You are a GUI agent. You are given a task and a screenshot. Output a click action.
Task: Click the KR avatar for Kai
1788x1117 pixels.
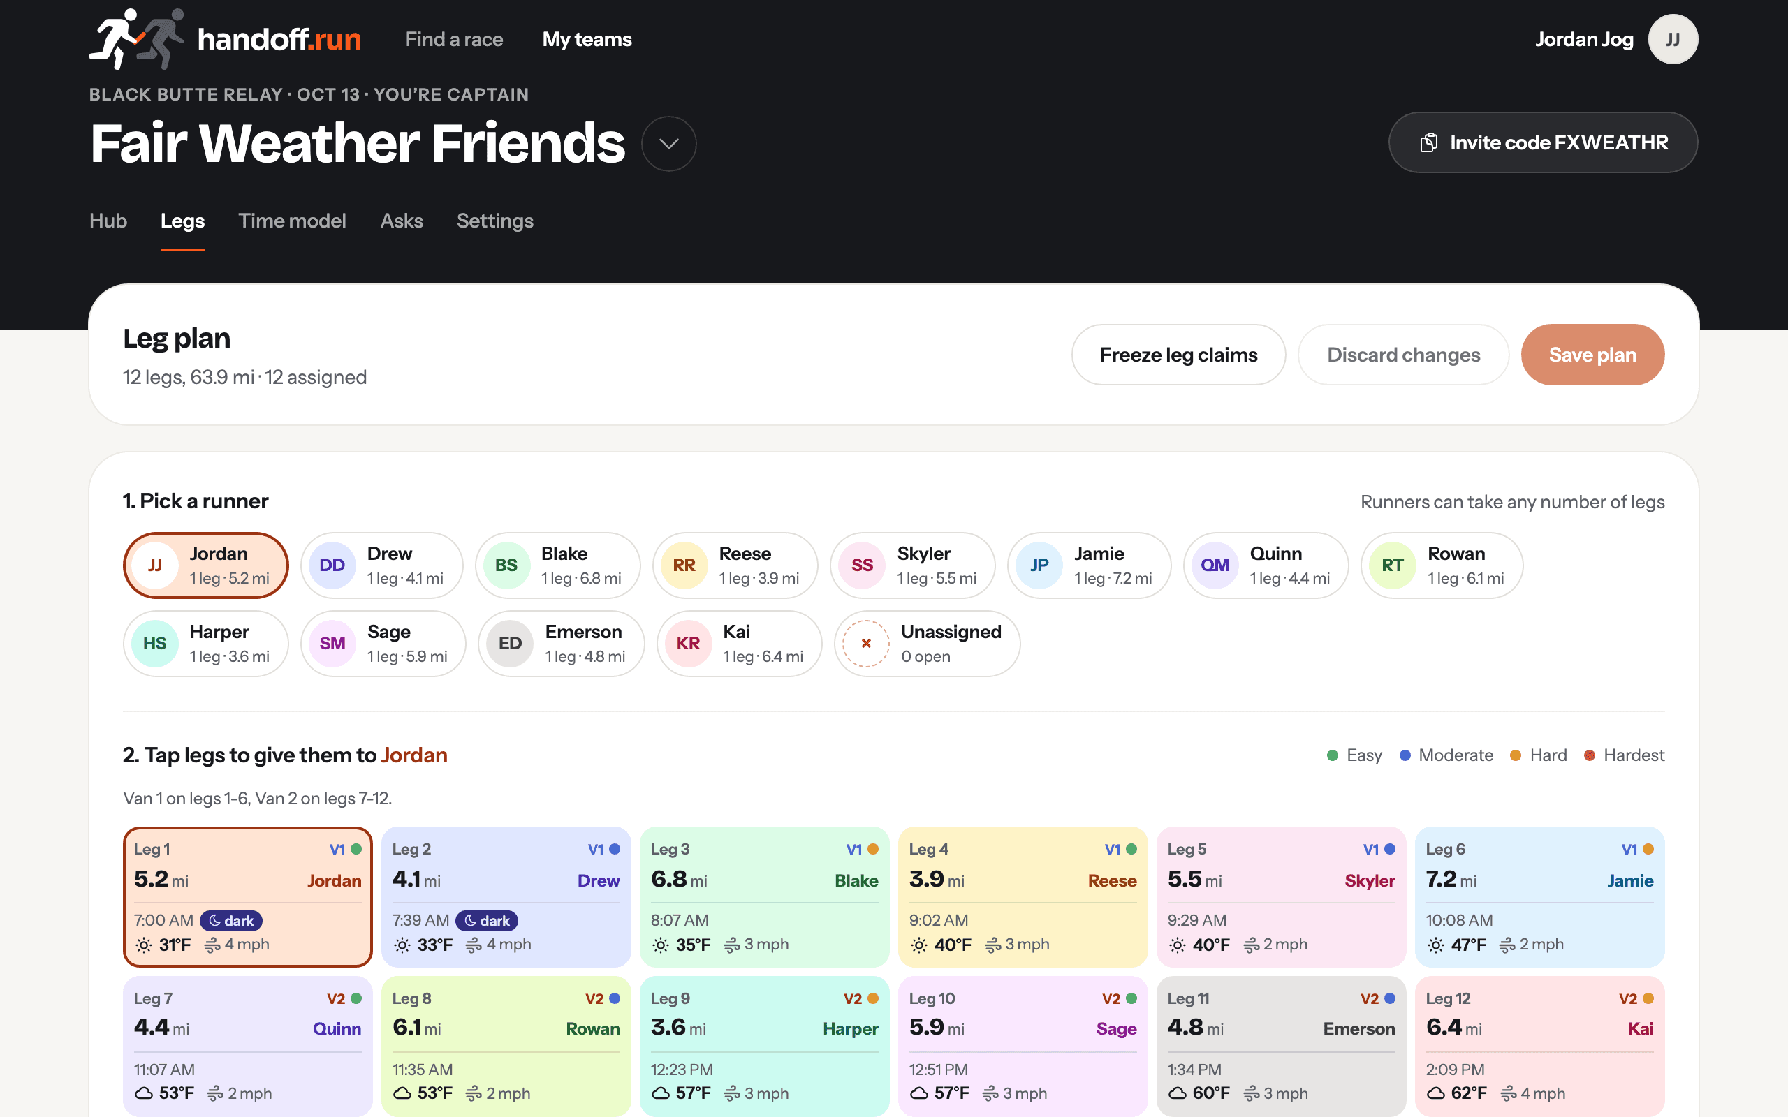tap(688, 644)
